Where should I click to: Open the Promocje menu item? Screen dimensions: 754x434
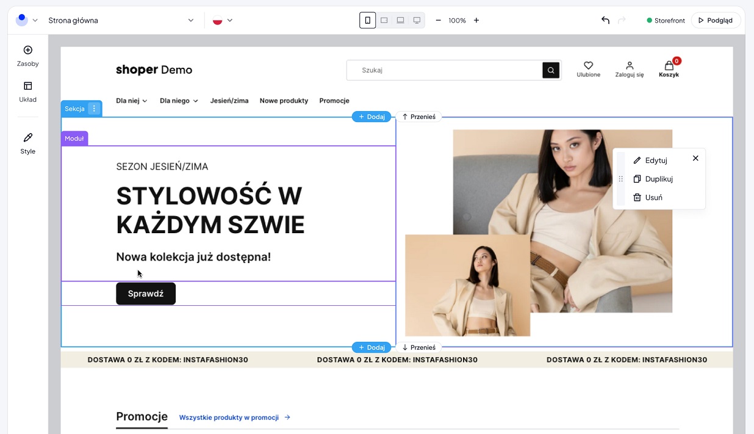tap(334, 101)
